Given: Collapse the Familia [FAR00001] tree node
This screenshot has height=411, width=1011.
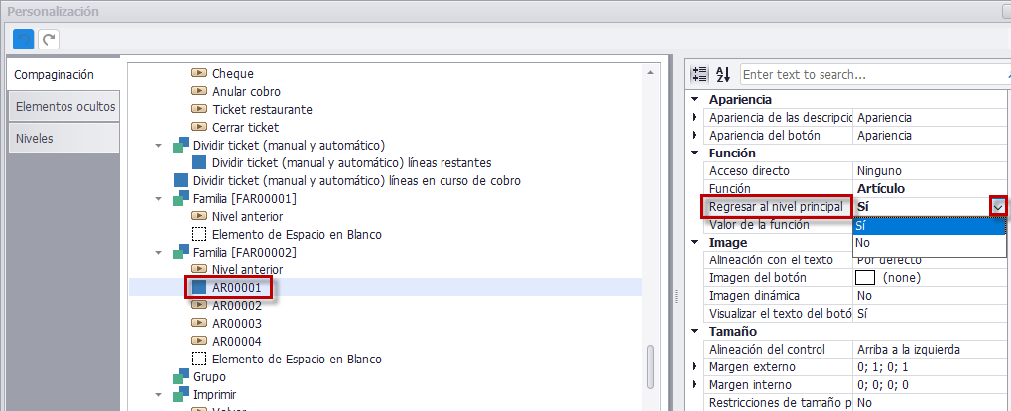Looking at the screenshot, I should (158, 199).
